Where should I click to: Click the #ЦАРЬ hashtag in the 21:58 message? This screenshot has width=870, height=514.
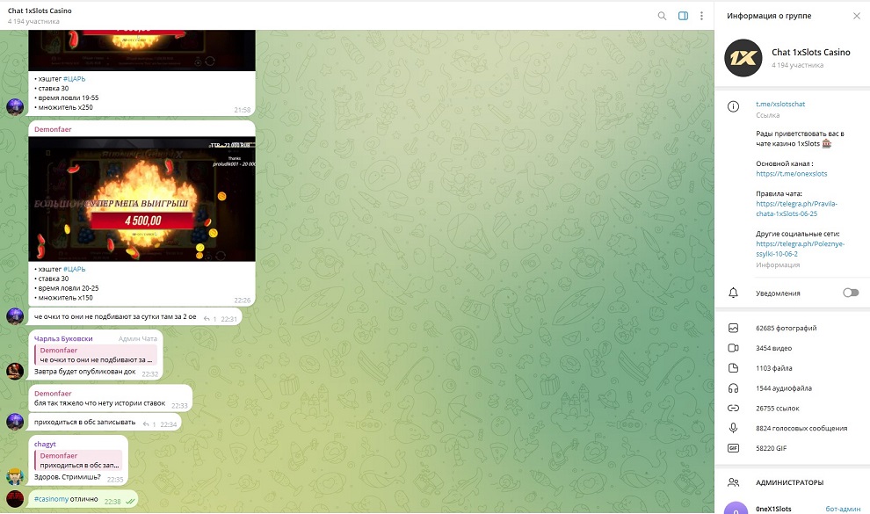point(75,79)
